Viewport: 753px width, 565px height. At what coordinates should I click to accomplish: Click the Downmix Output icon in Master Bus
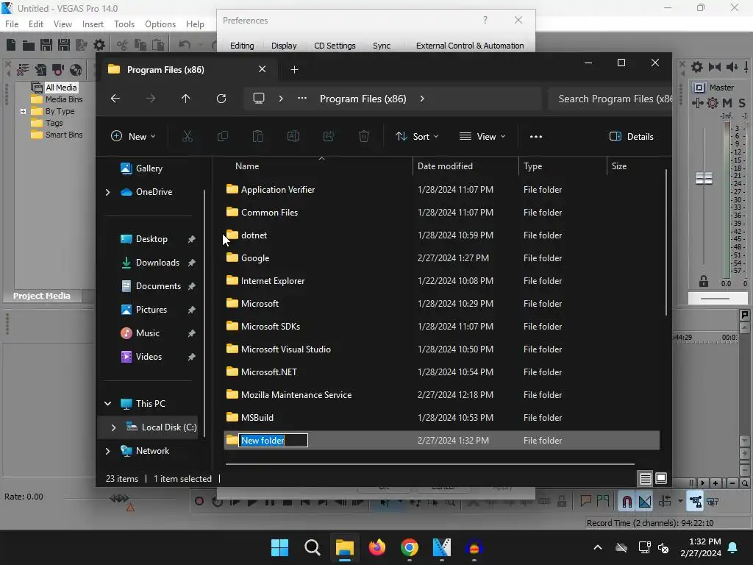[x=715, y=67]
